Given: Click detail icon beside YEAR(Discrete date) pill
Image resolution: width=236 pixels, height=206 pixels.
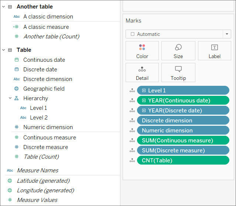Looking at the screenshot, I should (132, 111).
